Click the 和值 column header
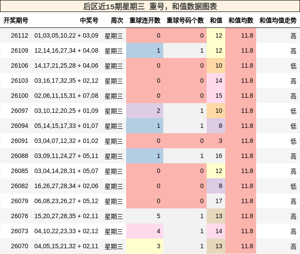This screenshot has width=300, height=254. (x=216, y=20)
